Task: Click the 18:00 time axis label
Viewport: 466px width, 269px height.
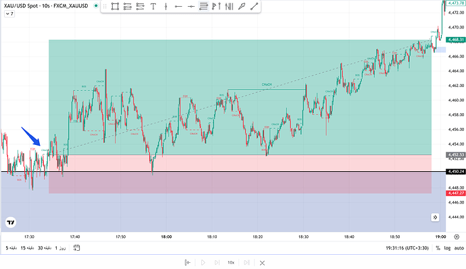Action: [x=166, y=237]
